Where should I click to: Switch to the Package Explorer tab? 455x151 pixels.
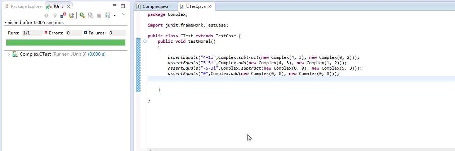click(x=24, y=6)
